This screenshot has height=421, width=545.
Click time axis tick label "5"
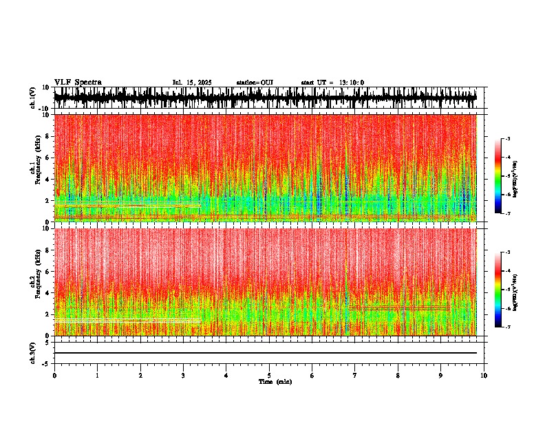269,376
